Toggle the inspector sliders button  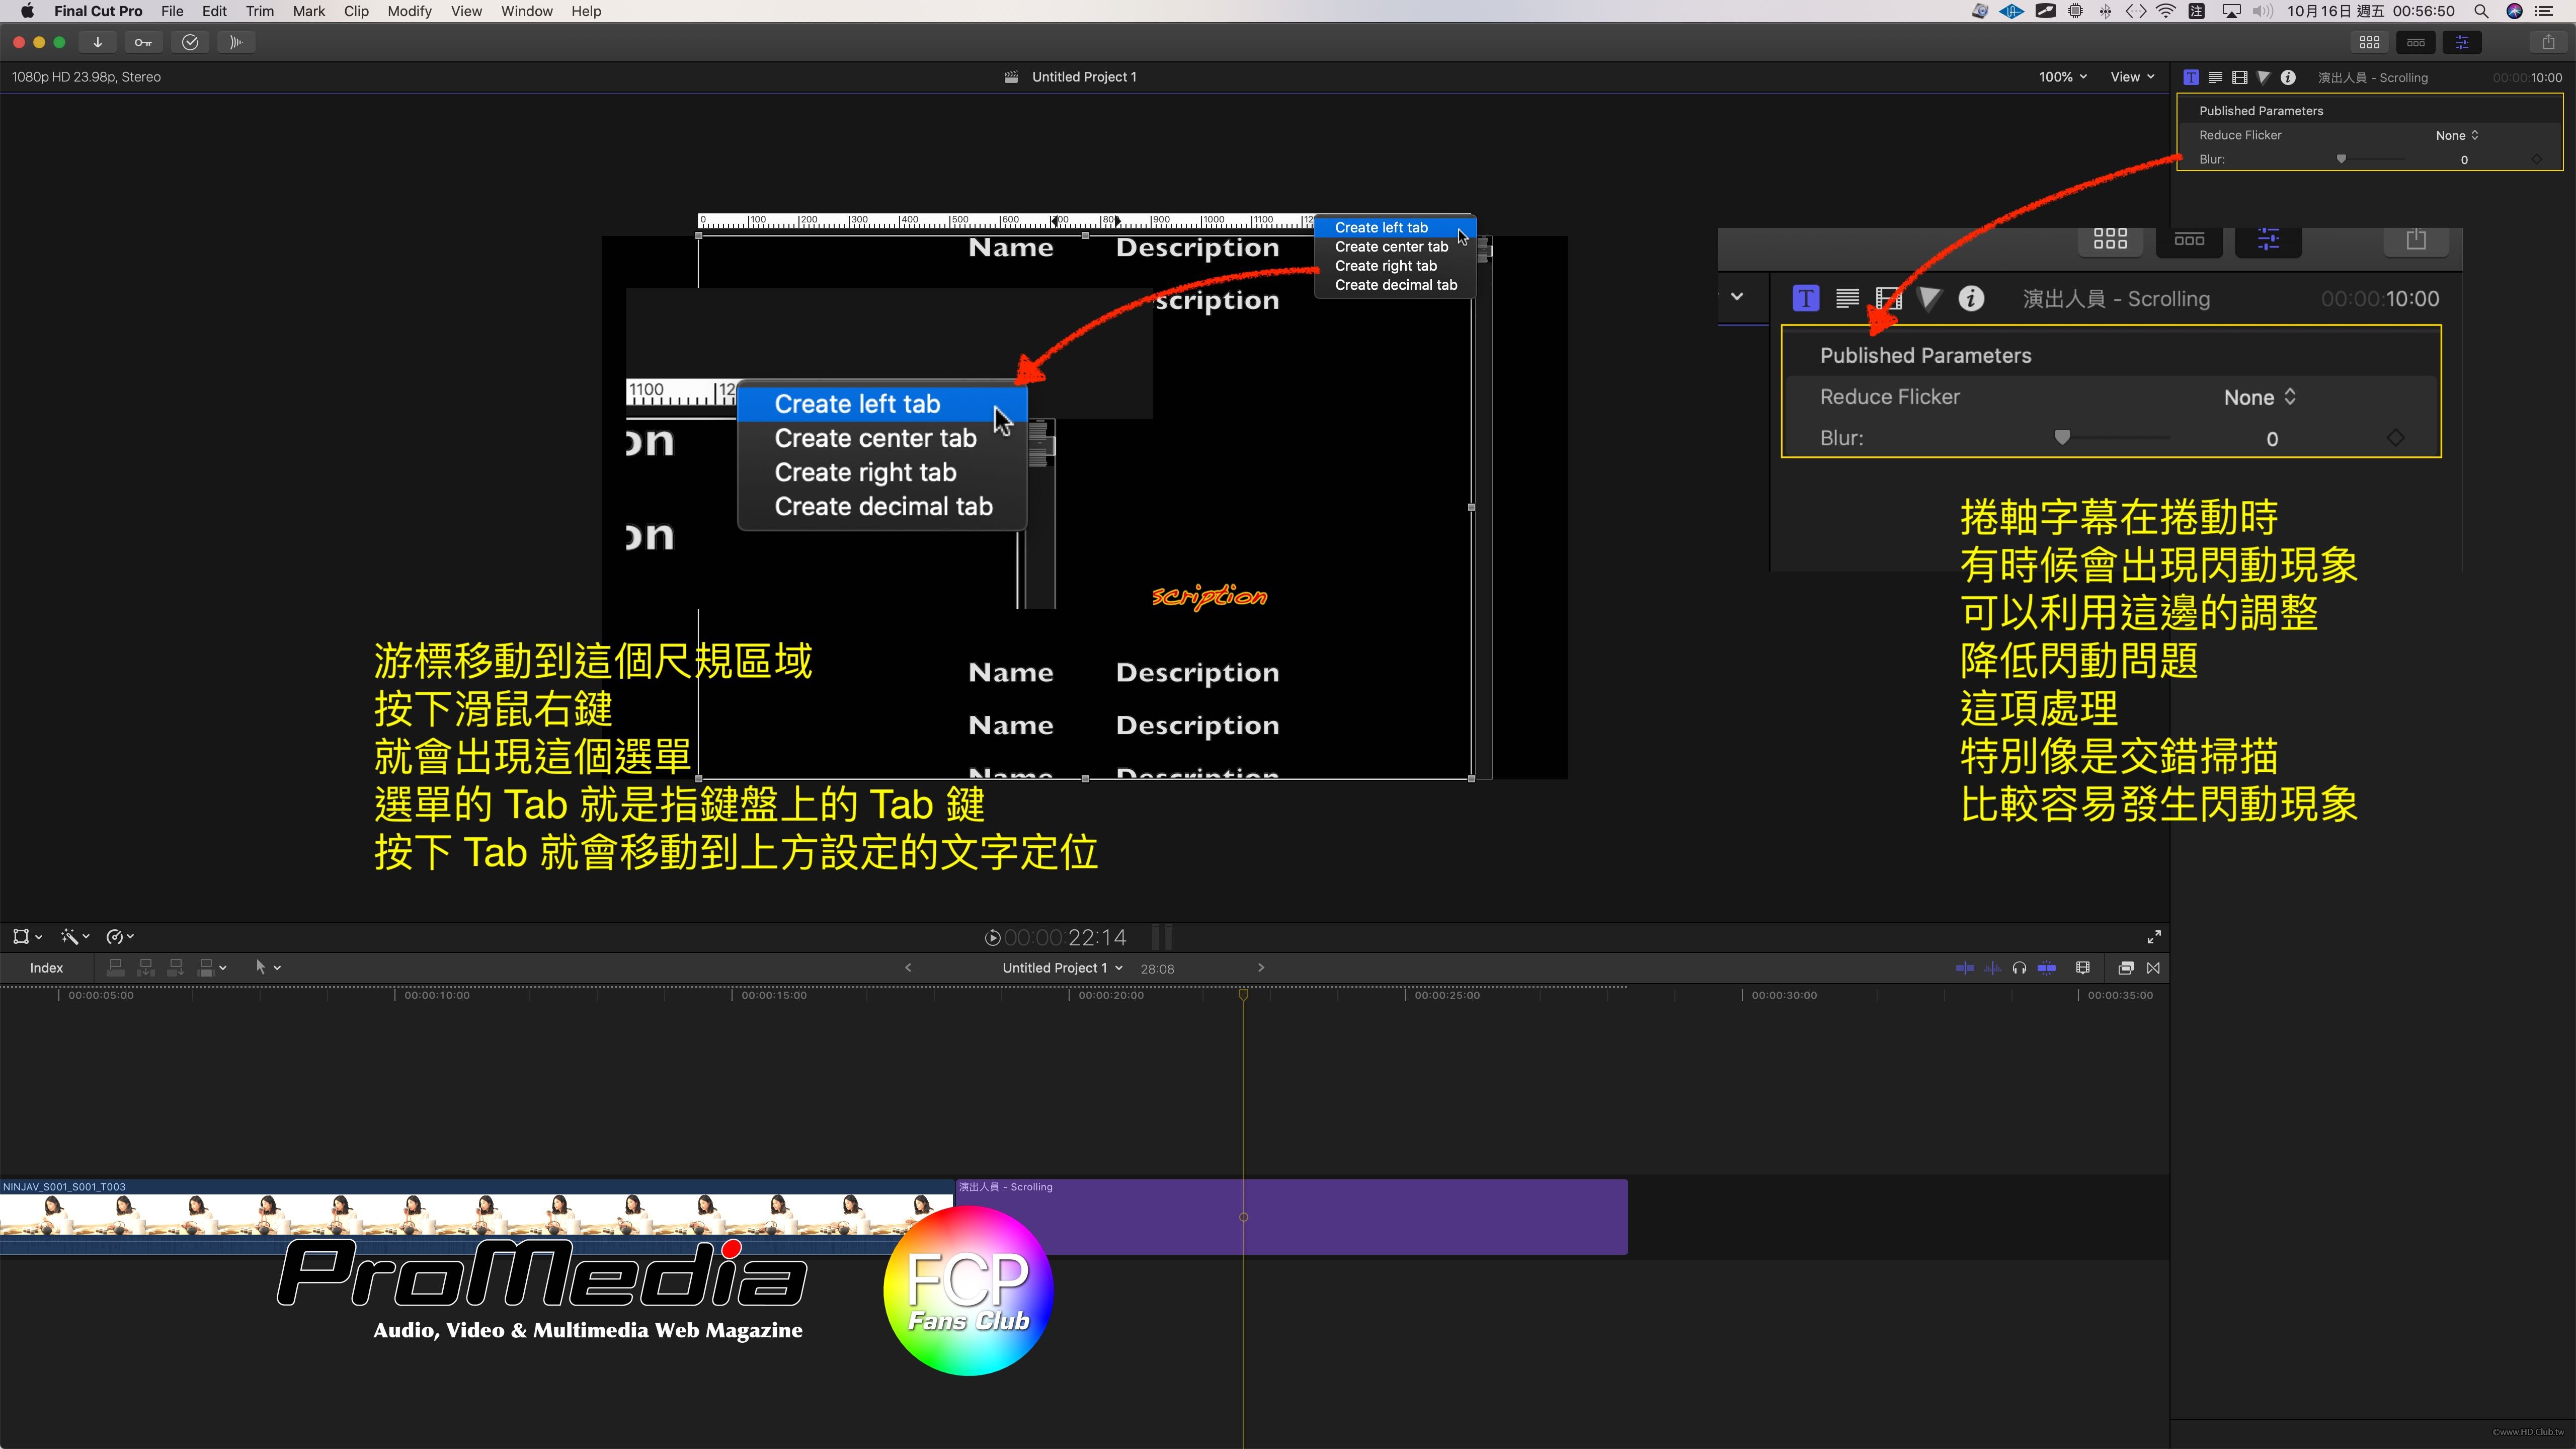pos(2462,42)
